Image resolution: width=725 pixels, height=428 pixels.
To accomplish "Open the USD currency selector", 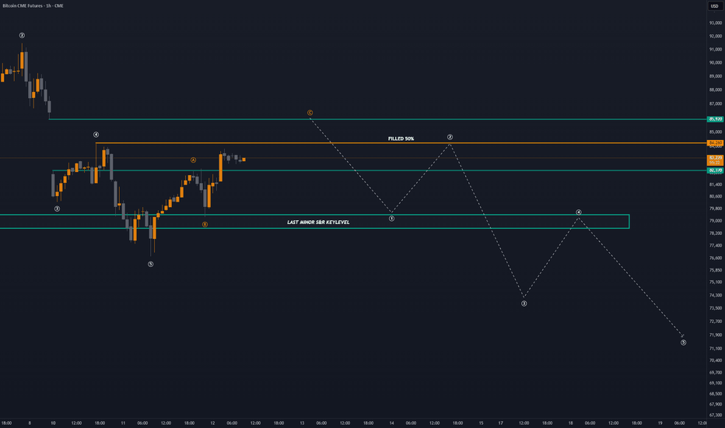I will click(x=714, y=6).
